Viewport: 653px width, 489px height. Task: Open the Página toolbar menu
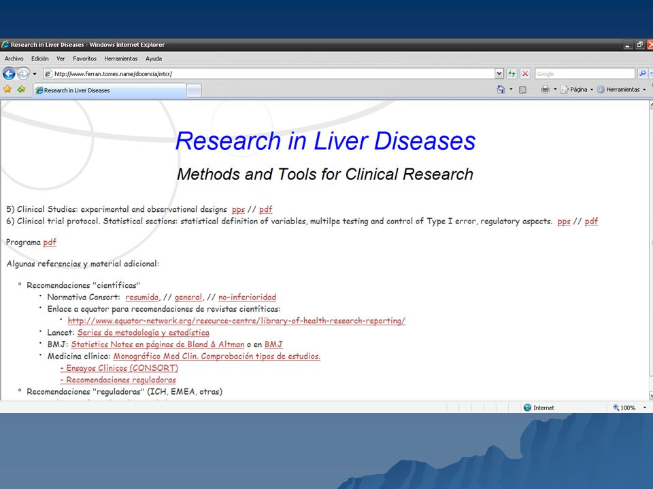(577, 90)
